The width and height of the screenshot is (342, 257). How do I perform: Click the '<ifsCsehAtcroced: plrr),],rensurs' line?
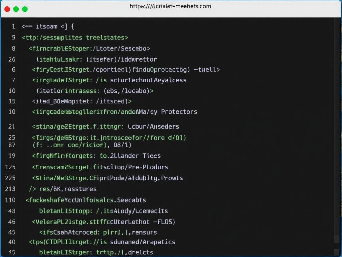click(x=98, y=232)
